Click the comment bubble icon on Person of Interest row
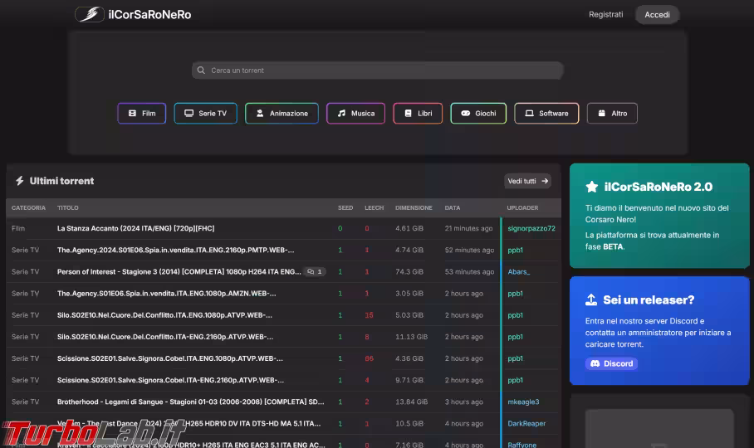The width and height of the screenshot is (754, 448). [311, 272]
